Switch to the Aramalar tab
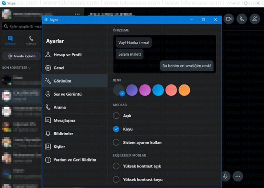This screenshot has width=264, height=188. coord(31,40)
